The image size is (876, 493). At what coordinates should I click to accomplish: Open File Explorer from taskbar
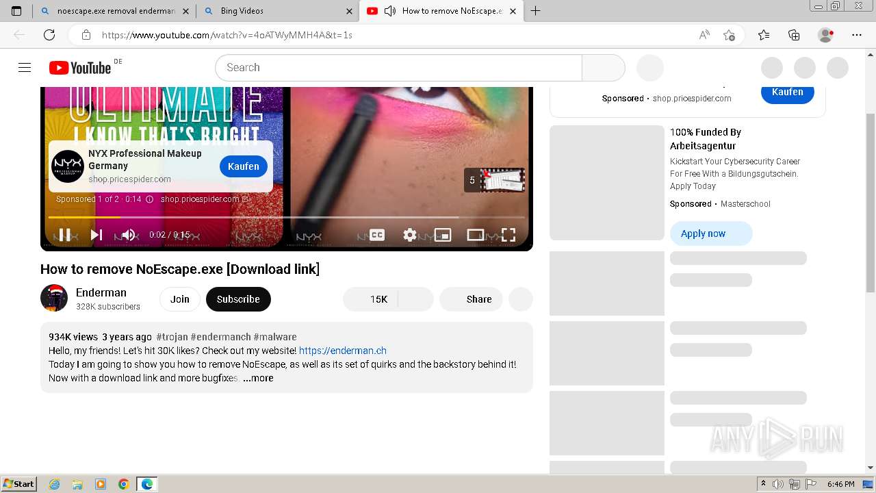point(77,484)
